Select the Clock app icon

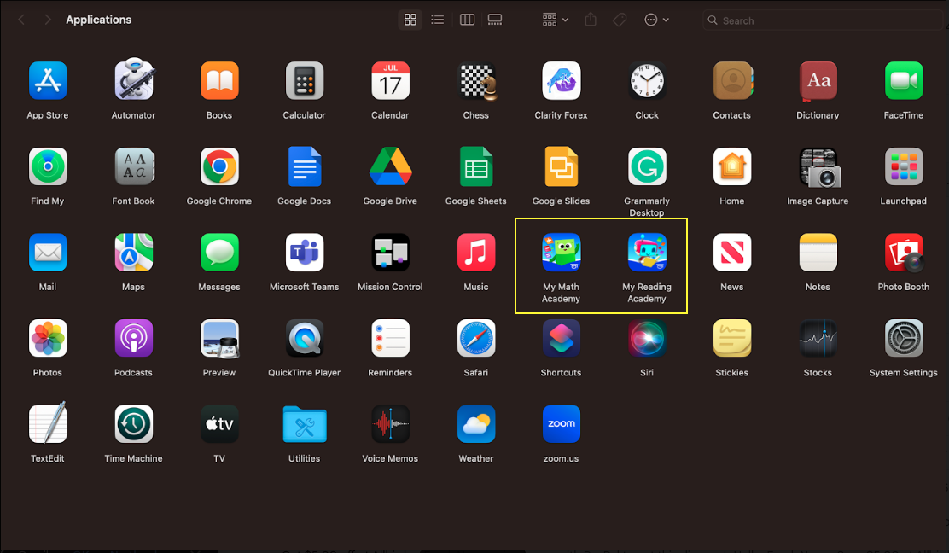[647, 80]
